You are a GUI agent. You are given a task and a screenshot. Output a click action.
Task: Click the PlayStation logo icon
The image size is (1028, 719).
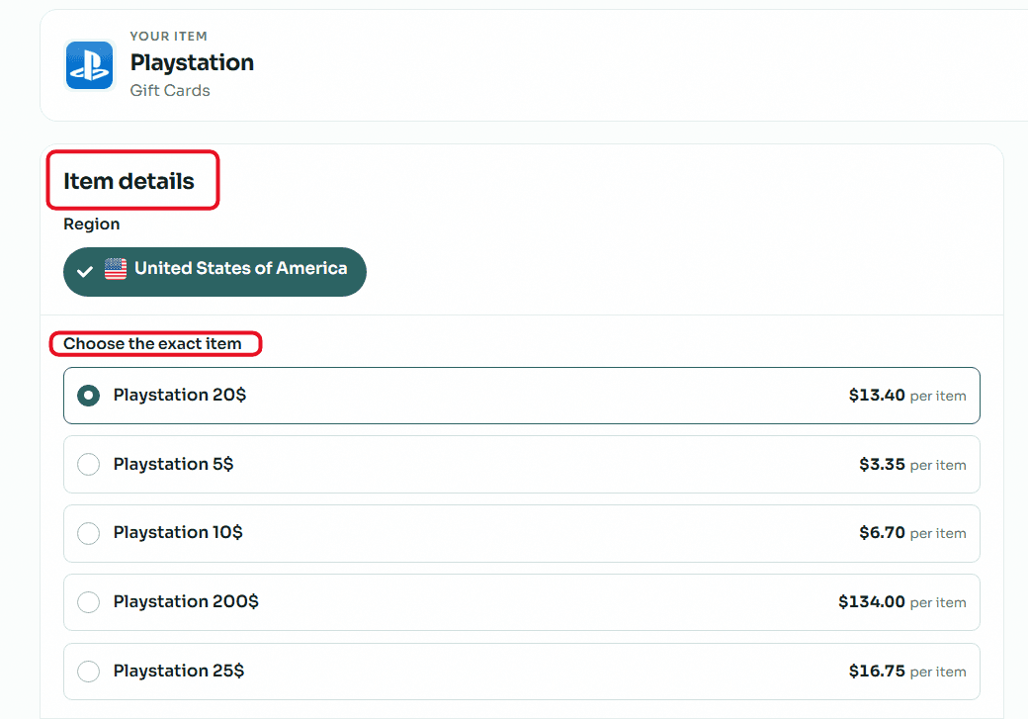coord(89,65)
